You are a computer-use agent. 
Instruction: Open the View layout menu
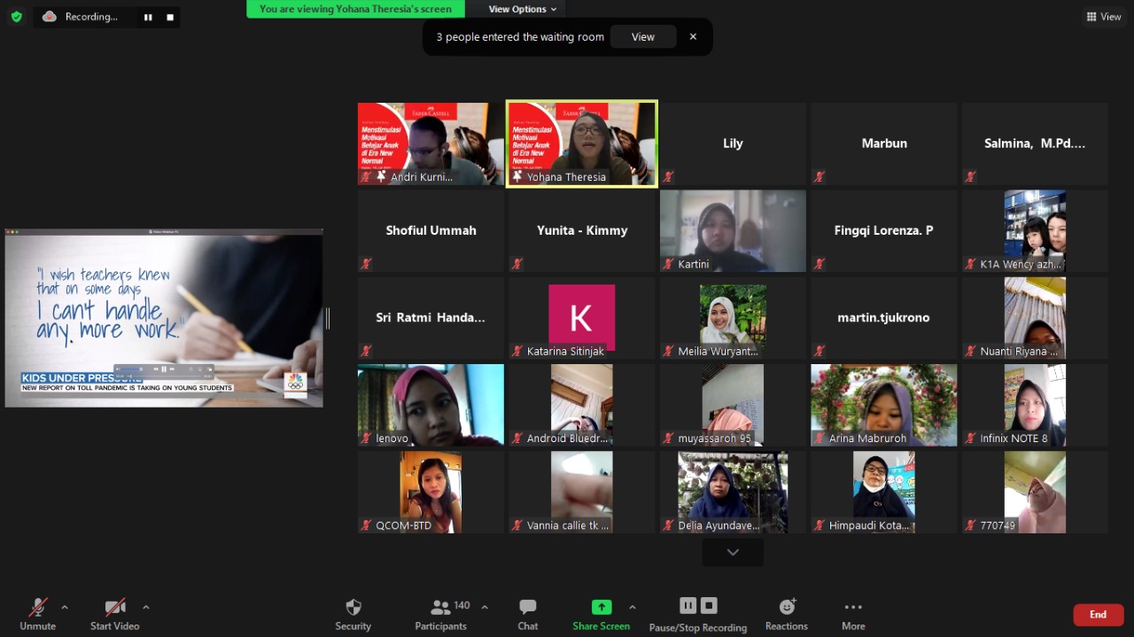tap(1104, 17)
